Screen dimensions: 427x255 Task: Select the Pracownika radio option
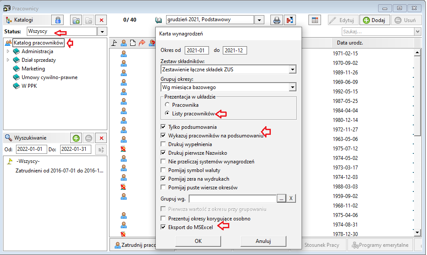167,105
